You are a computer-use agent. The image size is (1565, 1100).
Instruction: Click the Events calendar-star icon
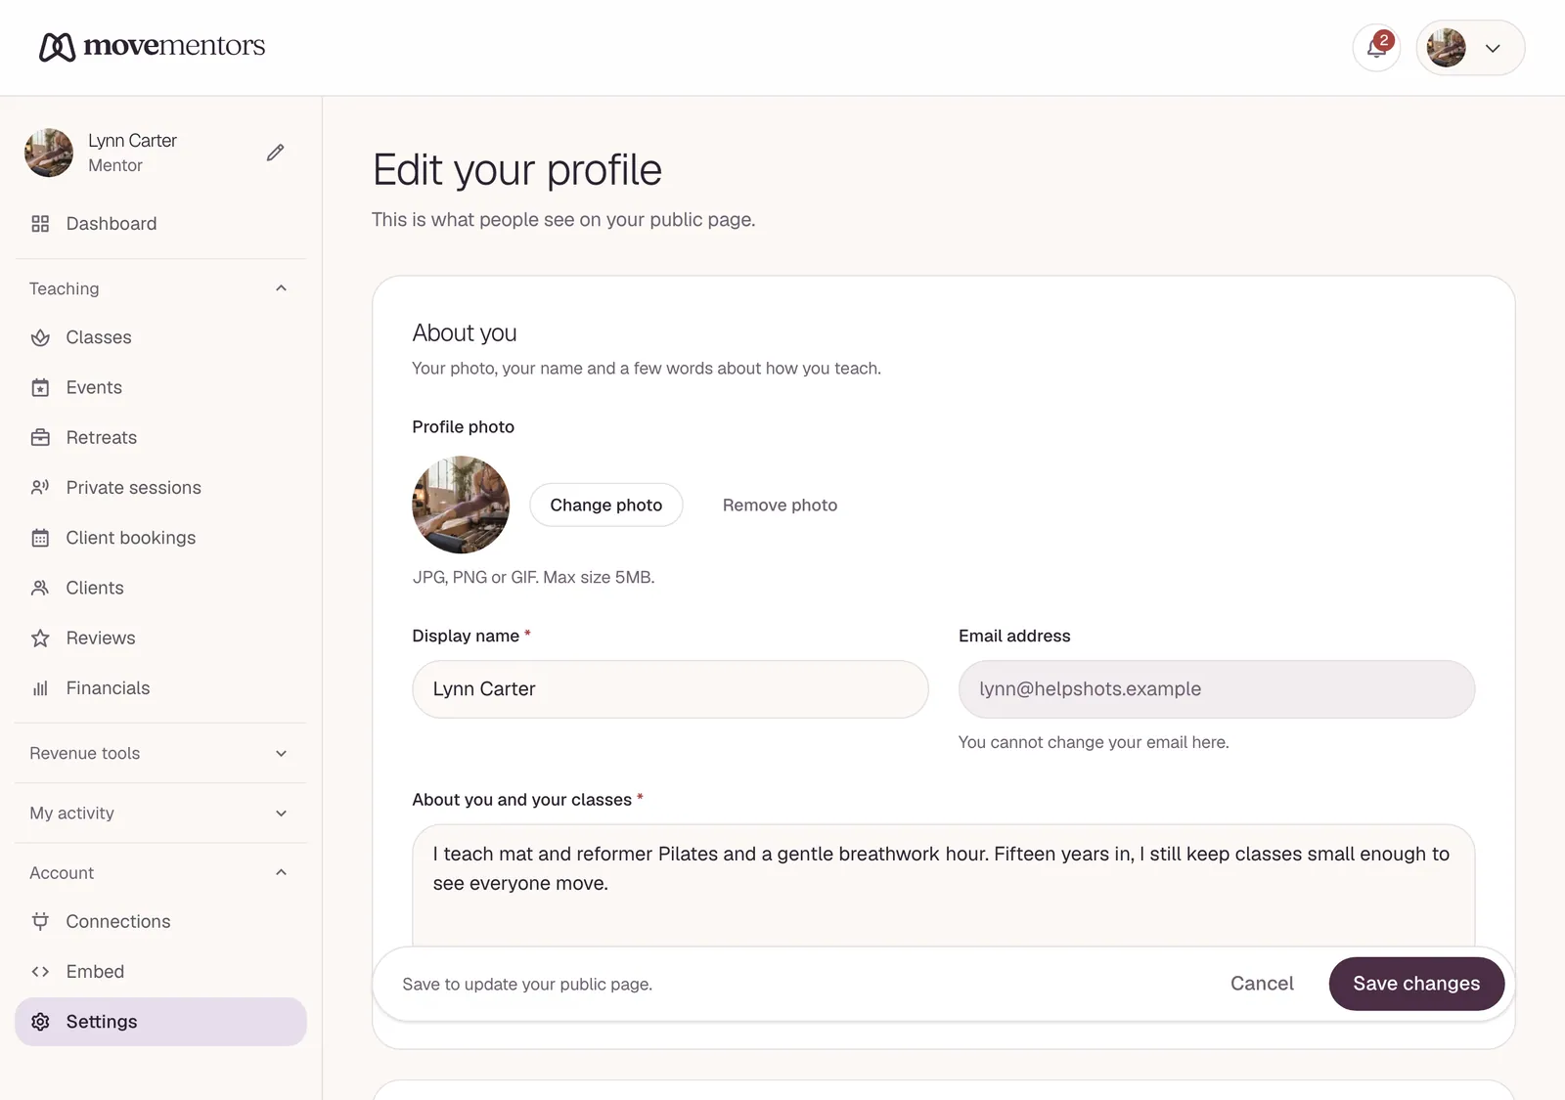pos(40,387)
